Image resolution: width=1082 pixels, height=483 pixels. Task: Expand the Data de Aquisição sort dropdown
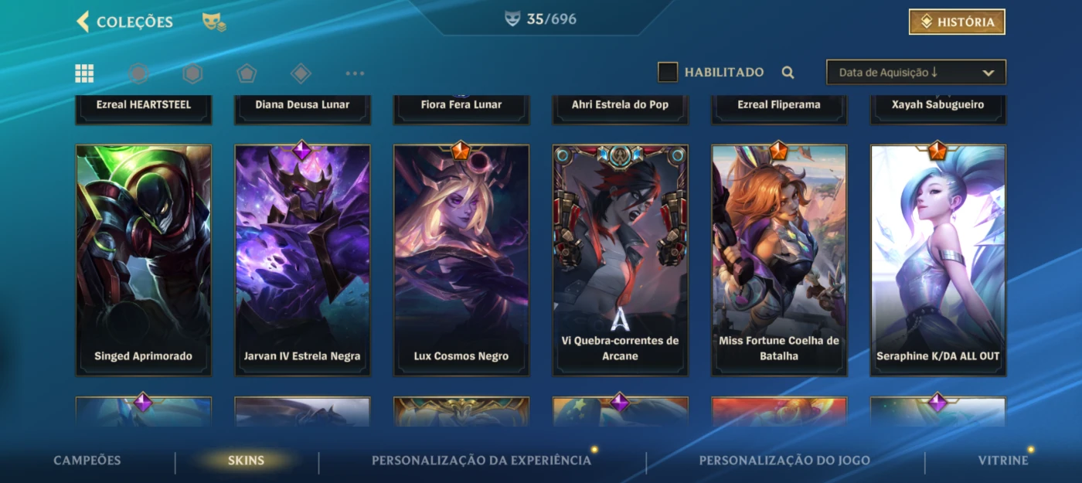click(916, 73)
